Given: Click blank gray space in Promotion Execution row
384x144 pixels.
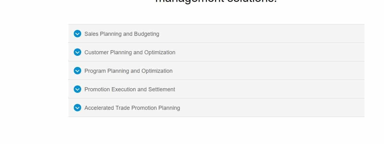Looking at the screenshot, I should pos(270,89).
